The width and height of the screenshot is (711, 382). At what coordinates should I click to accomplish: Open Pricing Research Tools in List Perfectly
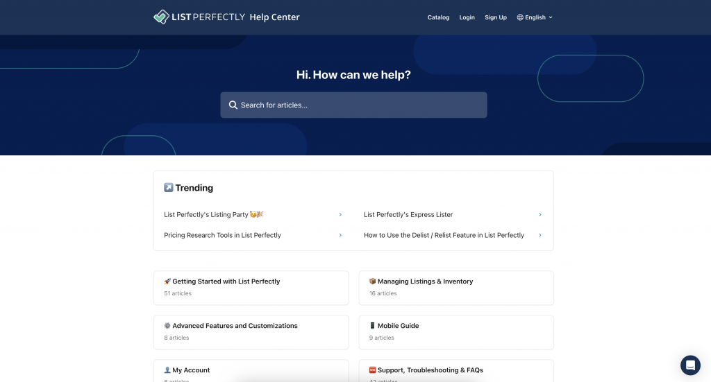[253, 235]
